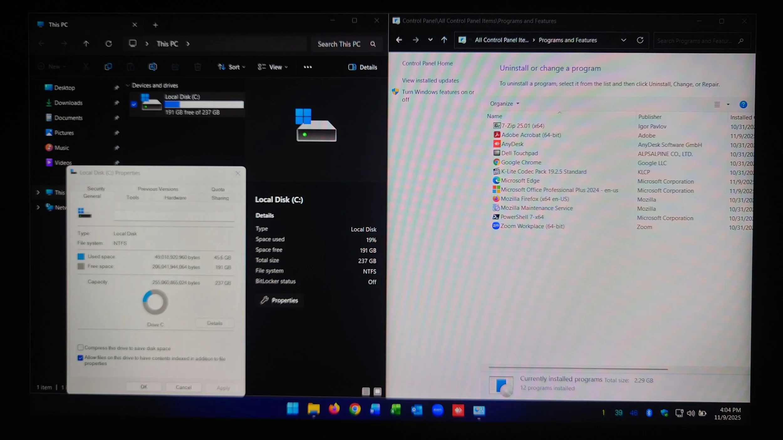This screenshot has width=783, height=440.
Task: Open the help question mark icon
Action: (x=743, y=105)
